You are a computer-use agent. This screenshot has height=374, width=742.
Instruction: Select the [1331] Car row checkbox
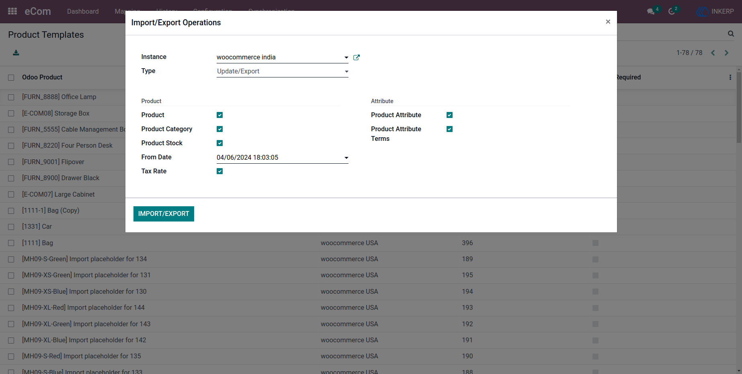(x=11, y=227)
